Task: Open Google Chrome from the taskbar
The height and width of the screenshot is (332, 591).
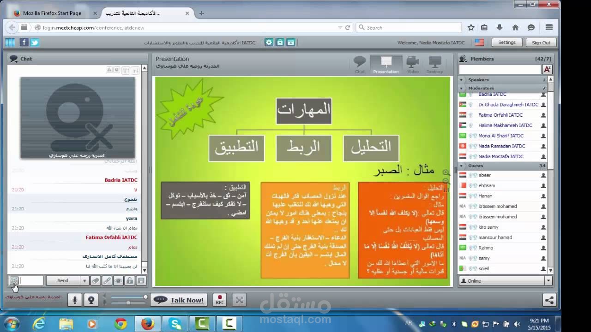Action: [x=121, y=324]
